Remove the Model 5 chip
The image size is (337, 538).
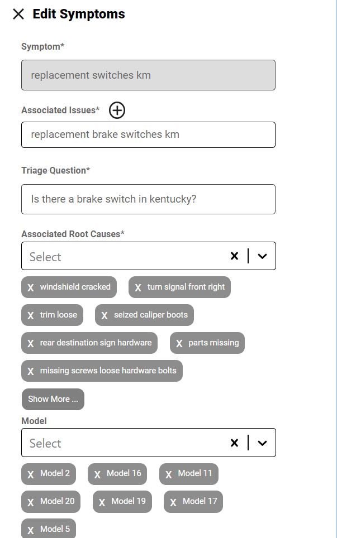[31, 529]
